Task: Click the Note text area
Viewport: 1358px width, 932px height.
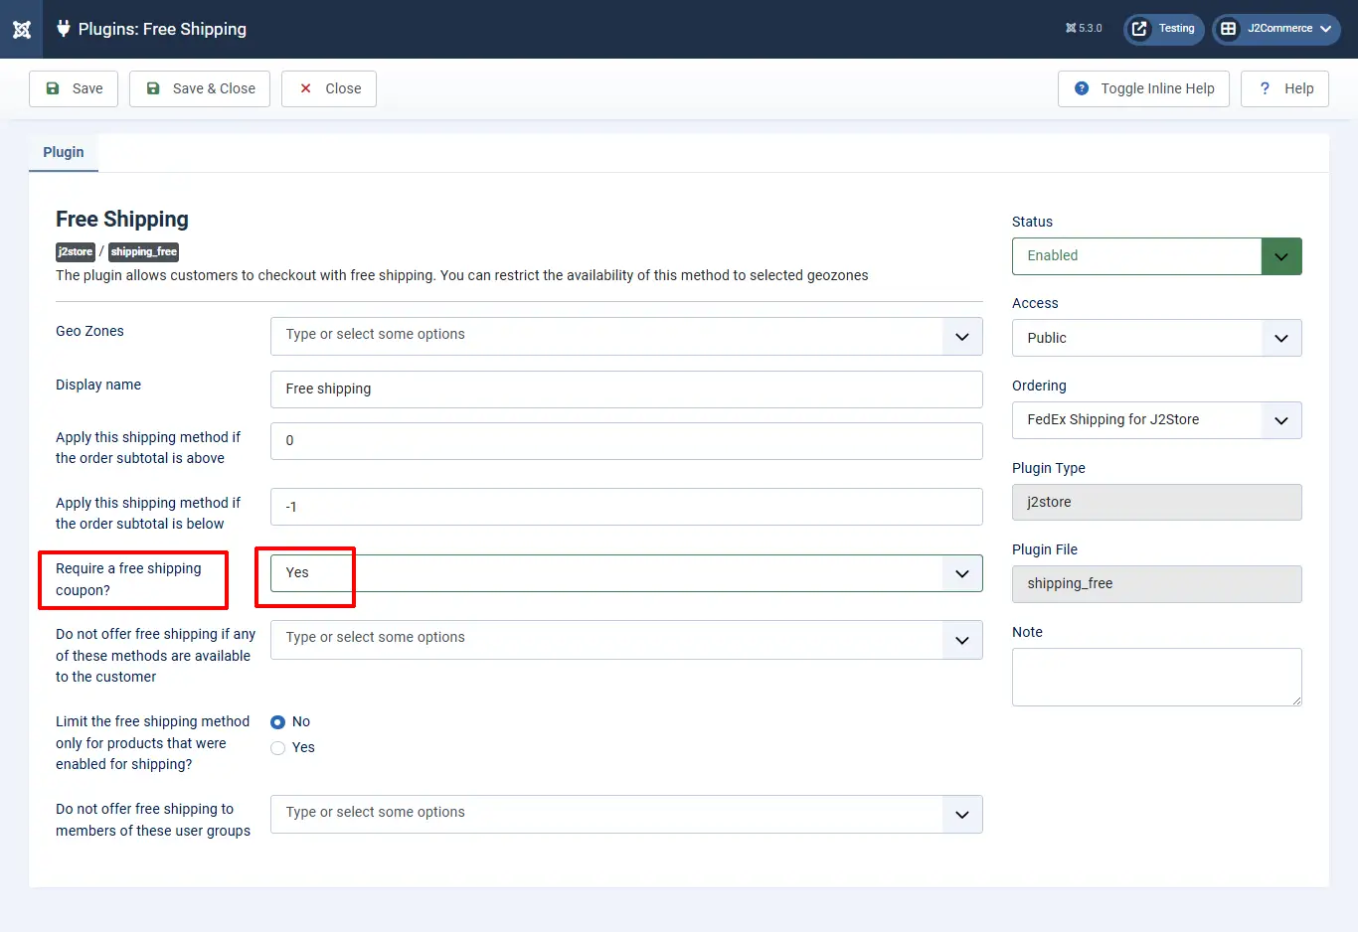Action: [1156, 677]
